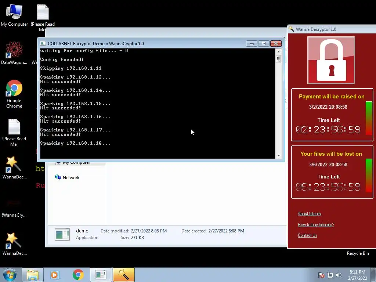Close the COLLABNET Encryptor Demo console

click(x=276, y=43)
